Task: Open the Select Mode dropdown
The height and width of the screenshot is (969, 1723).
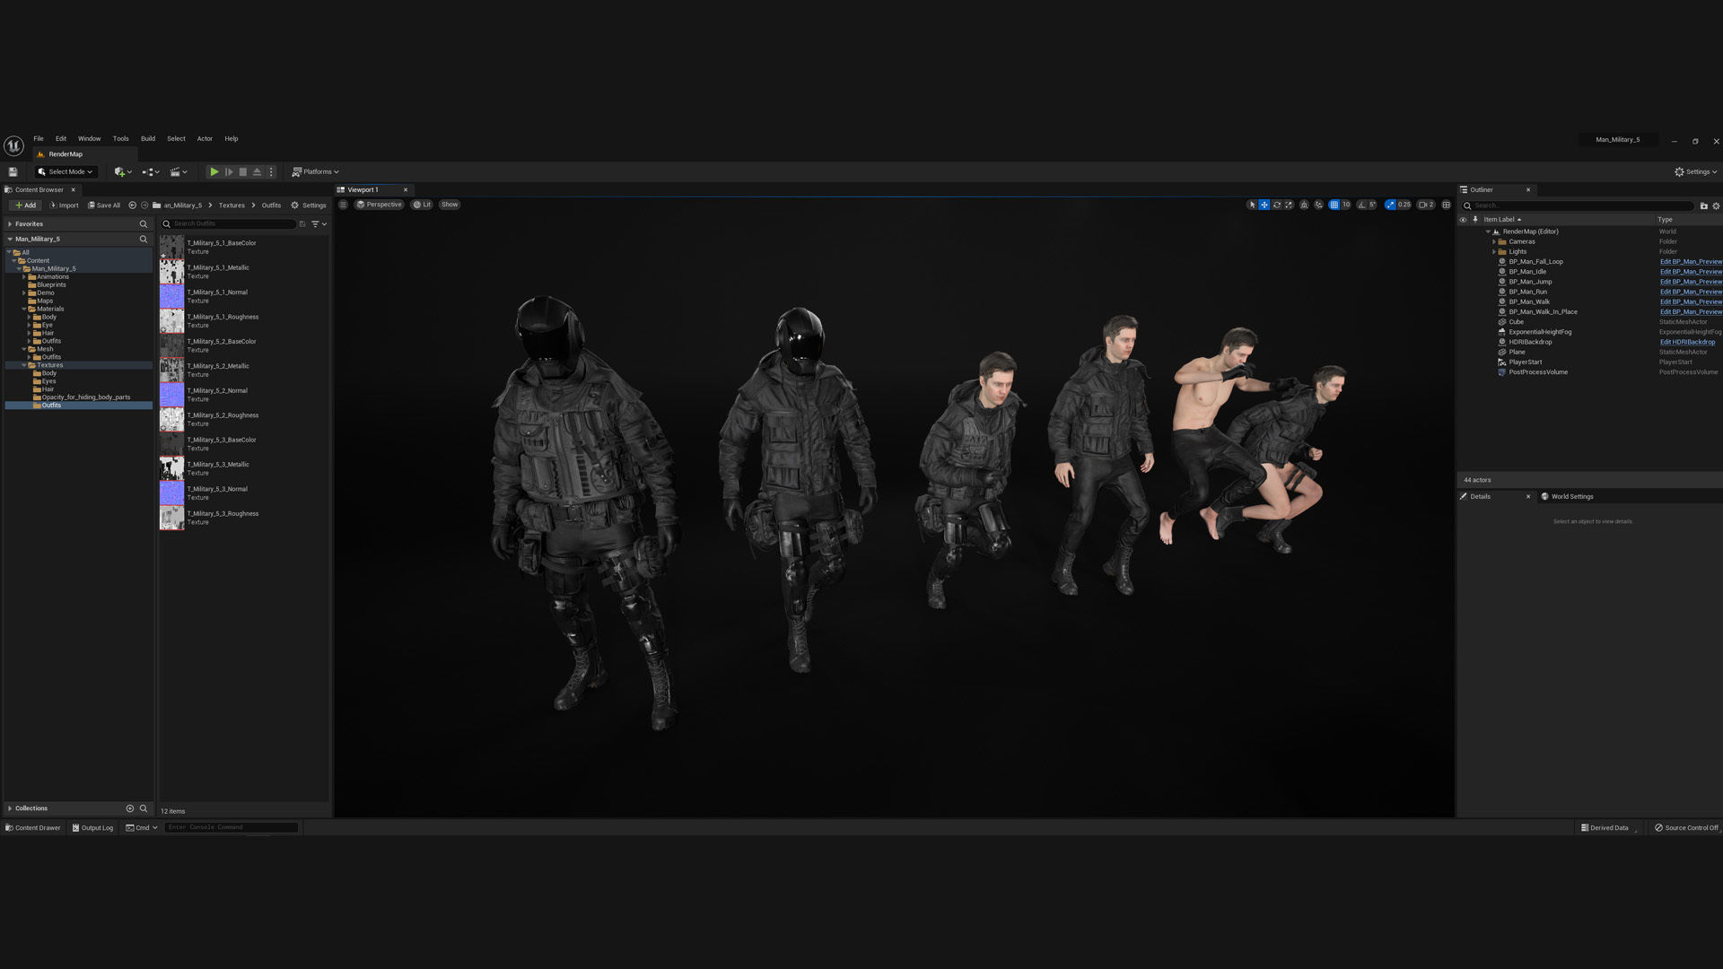Action: (65, 171)
